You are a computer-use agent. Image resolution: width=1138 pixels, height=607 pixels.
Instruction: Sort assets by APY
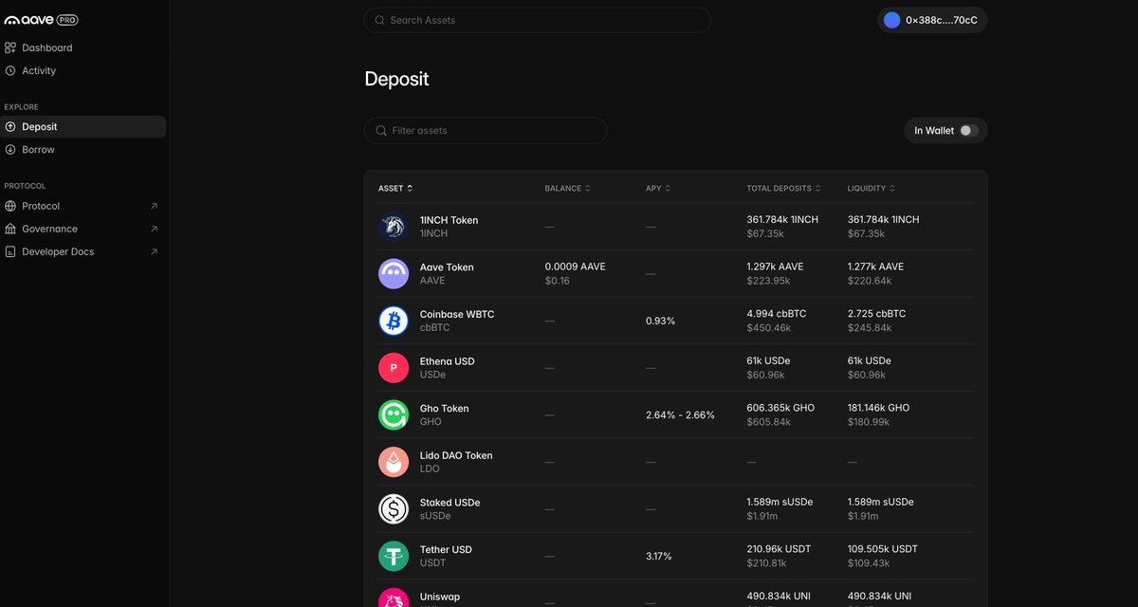659,188
